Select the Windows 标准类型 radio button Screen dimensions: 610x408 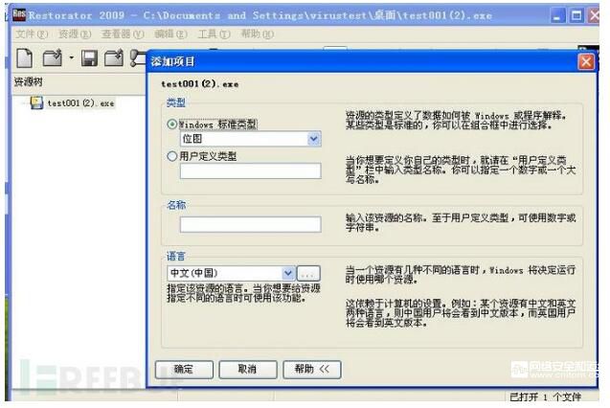171,125
